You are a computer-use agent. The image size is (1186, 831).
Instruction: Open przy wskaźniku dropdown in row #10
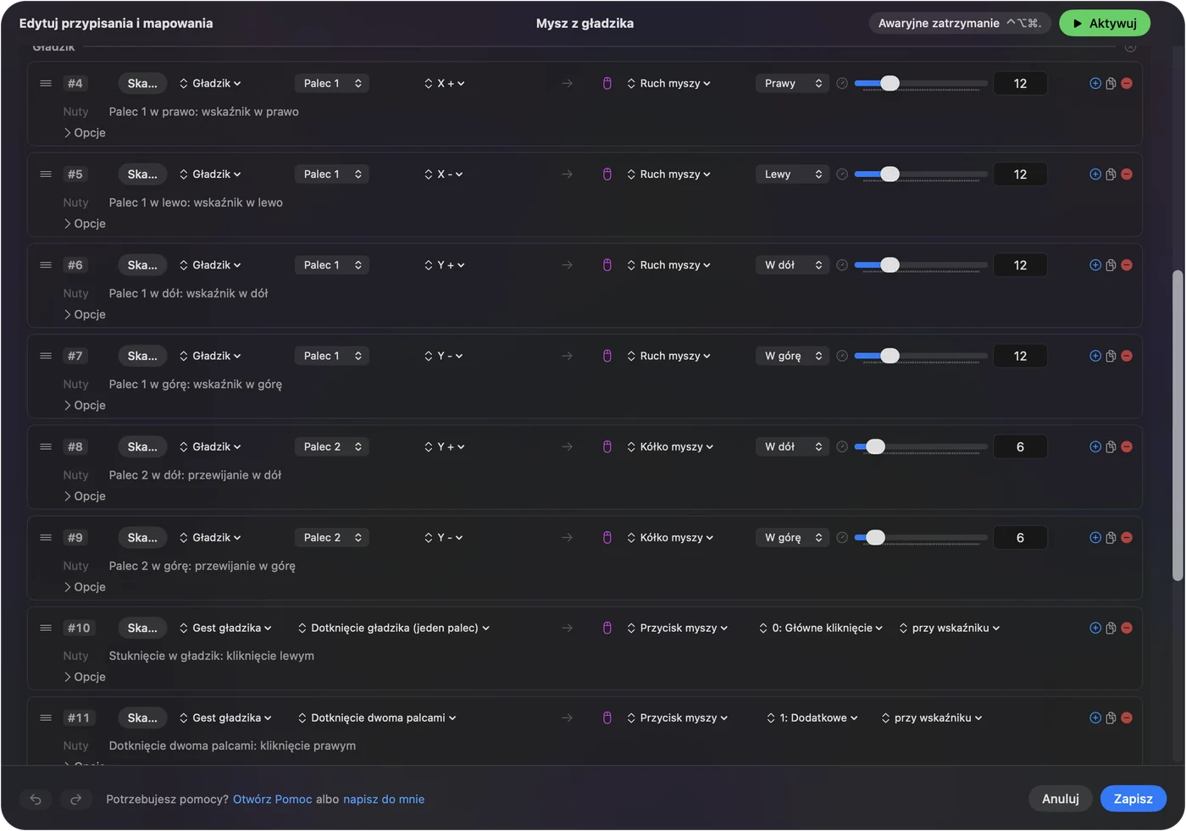[950, 628]
